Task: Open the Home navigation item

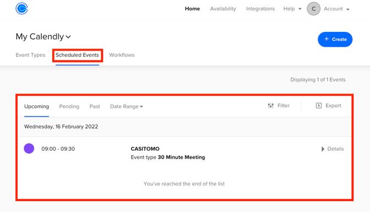Action: [x=192, y=9]
